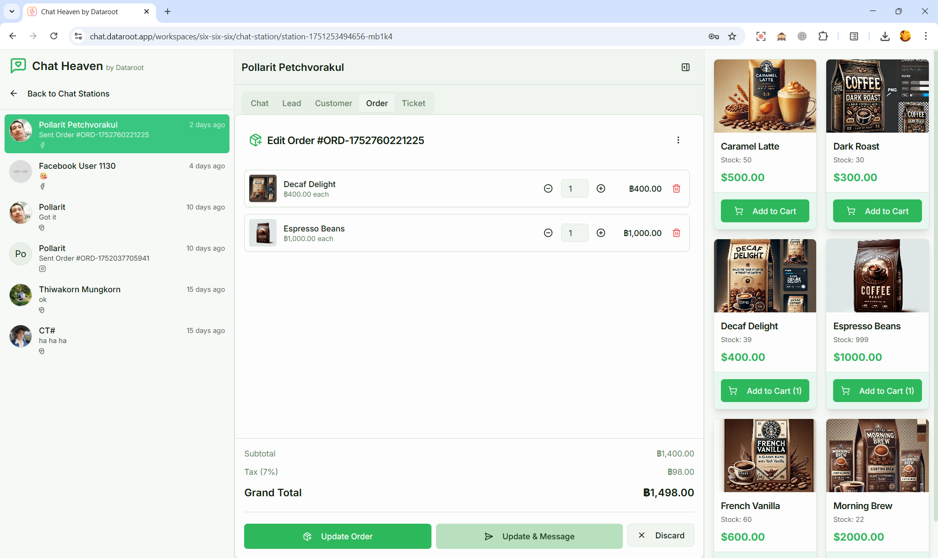Screen dimensions: 938x558
Task: Click the package icon next to Edit Order
Action: (256, 140)
